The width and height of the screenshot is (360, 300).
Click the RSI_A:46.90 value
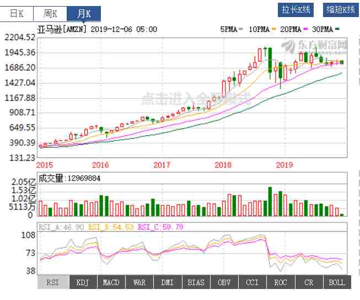[62, 227]
